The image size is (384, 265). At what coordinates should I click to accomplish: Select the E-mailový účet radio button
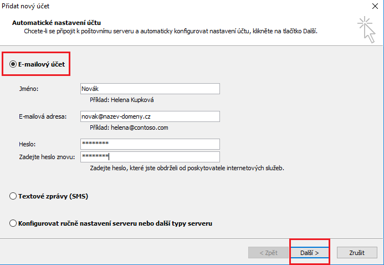pos(13,64)
